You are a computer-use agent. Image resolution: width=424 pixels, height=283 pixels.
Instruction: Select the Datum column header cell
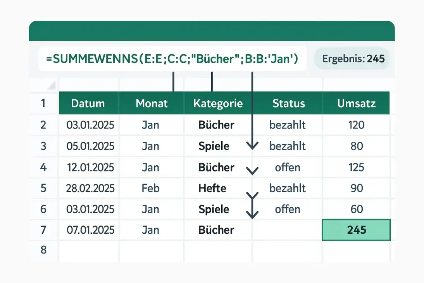coord(88,103)
